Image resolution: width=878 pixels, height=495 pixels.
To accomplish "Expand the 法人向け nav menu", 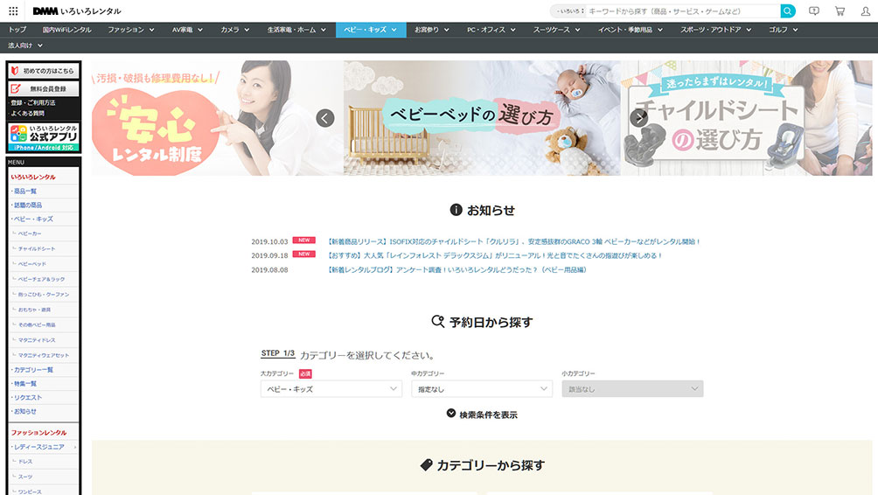I will pyautogui.click(x=25, y=45).
